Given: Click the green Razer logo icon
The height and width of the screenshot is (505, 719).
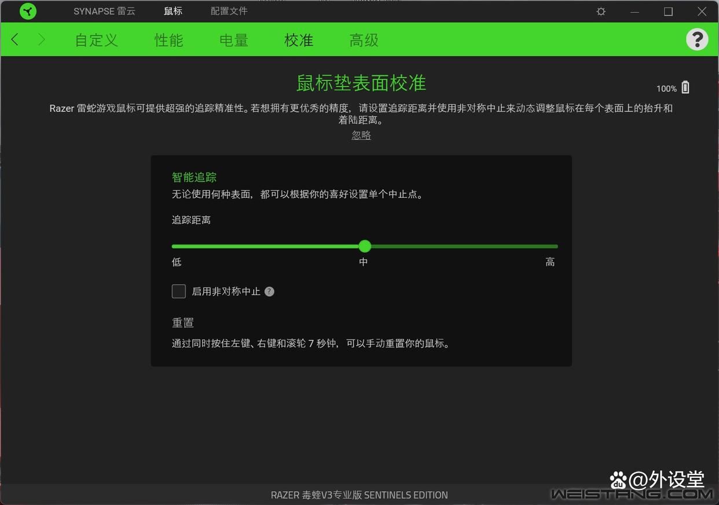Looking at the screenshot, I should click(x=27, y=11).
